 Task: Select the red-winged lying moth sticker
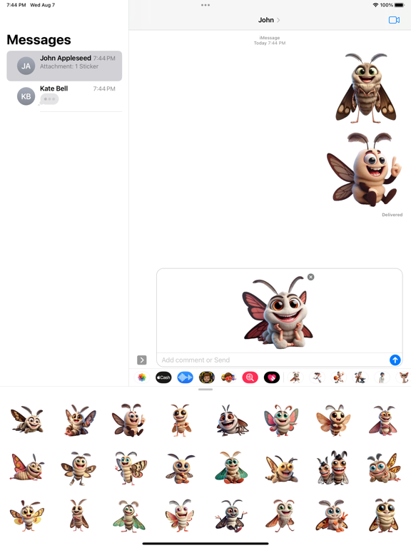coord(27,467)
